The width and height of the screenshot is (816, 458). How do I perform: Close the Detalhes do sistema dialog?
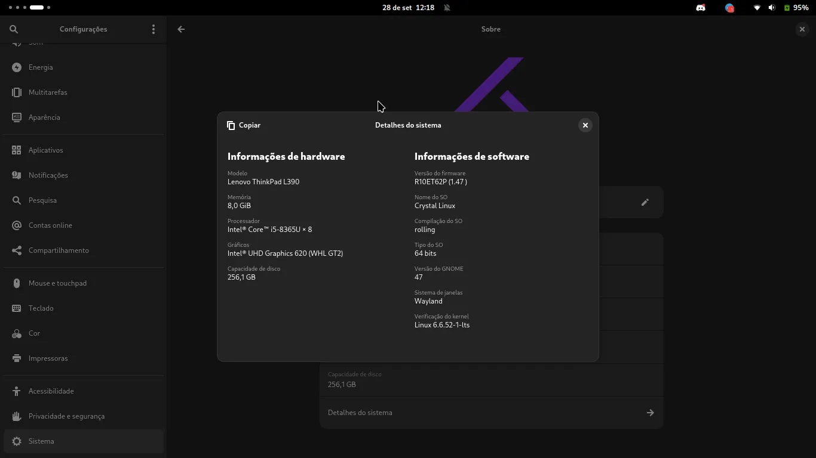tap(585, 125)
